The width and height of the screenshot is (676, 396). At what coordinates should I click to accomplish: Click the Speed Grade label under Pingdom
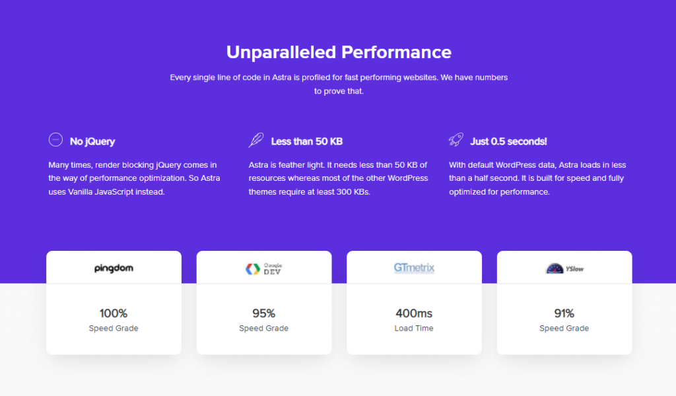114,328
